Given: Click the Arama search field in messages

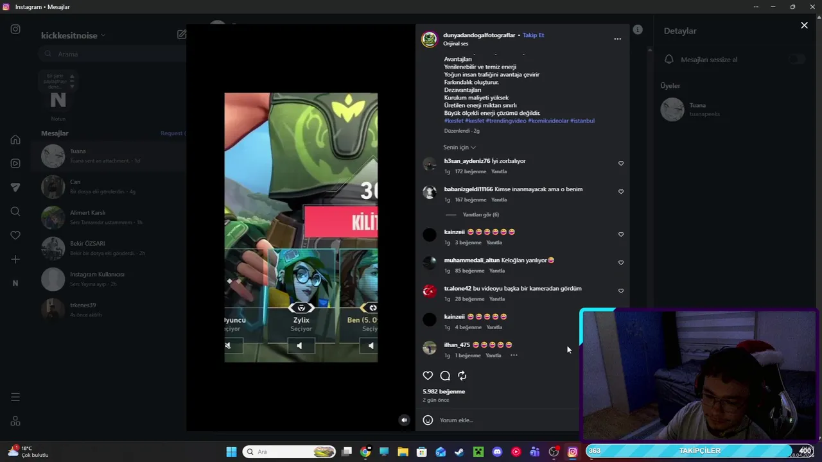Looking at the screenshot, I should (112, 54).
